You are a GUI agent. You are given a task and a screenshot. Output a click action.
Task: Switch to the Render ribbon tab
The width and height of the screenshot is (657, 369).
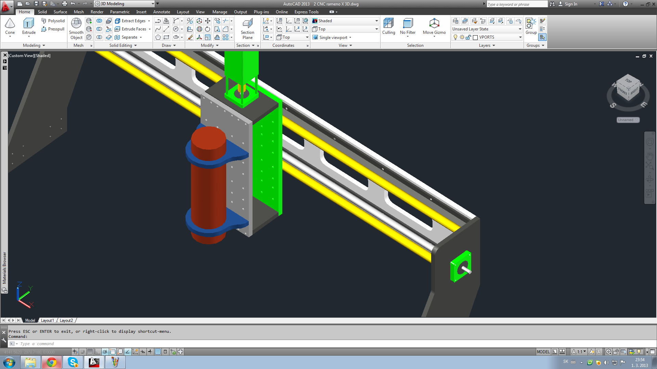(97, 12)
